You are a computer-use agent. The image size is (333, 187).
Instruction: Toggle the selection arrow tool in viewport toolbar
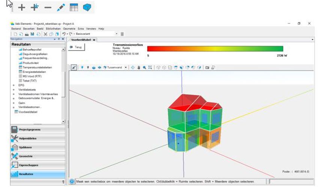[x=74, y=67]
